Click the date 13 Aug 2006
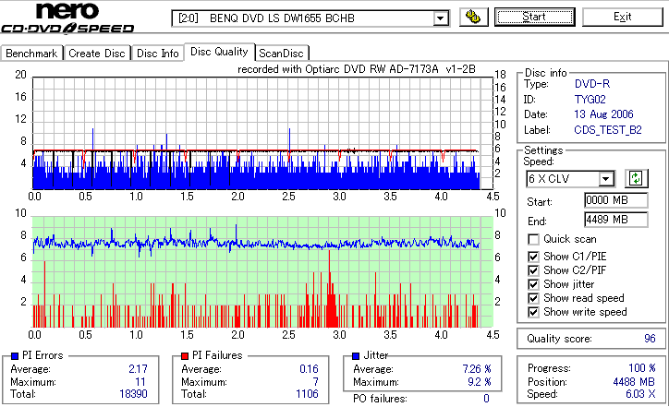The width and height of the screenshot is (669, 407). click(603, 114)
